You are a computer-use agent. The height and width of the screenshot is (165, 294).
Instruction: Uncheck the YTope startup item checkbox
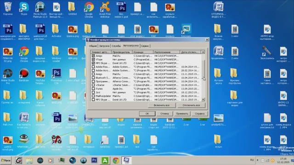93,60
